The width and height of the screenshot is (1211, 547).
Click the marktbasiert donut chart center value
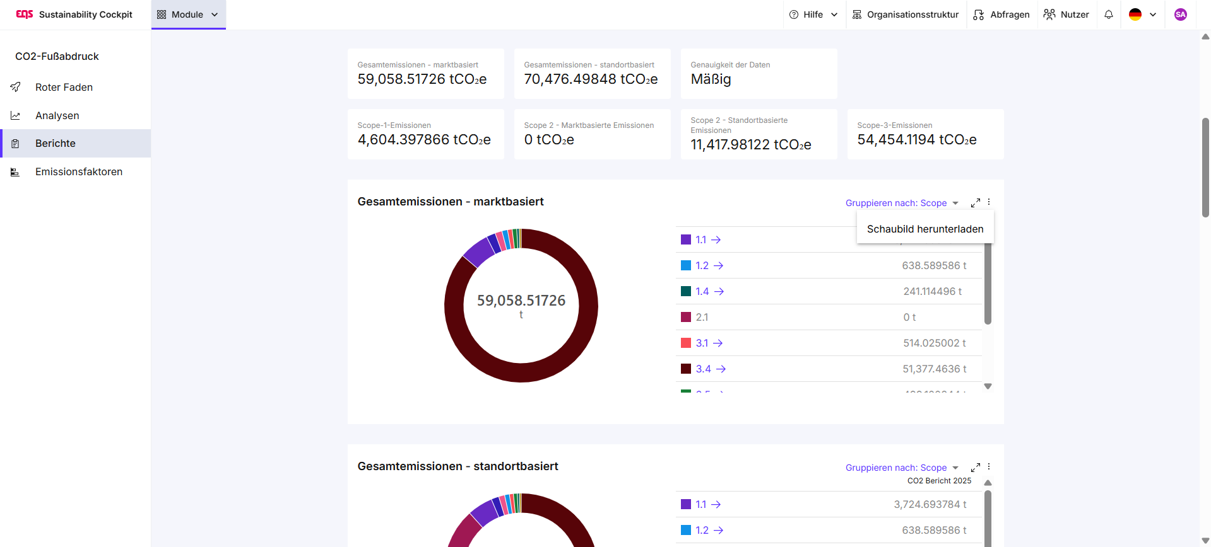[x=521, y=301]
